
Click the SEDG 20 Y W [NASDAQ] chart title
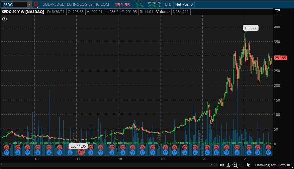click(x=23, y=12)
